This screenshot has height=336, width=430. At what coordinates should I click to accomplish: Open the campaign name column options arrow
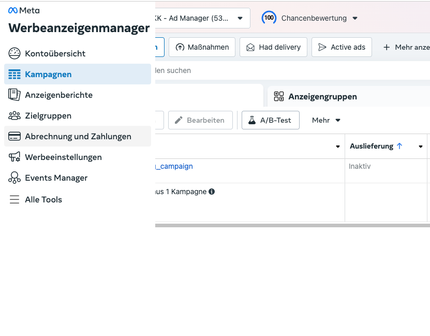coord(338,147)
